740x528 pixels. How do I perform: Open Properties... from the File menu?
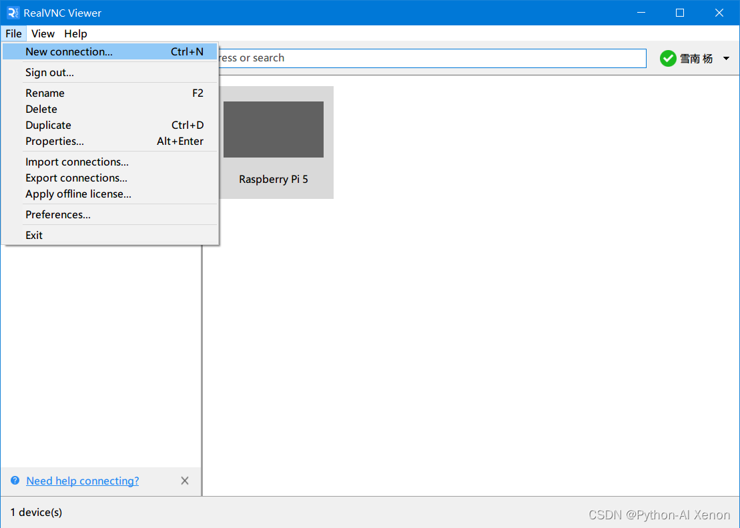point(109,142)
